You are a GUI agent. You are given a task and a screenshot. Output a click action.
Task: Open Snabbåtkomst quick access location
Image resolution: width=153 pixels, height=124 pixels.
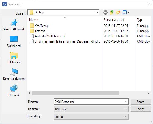point(14,25)
